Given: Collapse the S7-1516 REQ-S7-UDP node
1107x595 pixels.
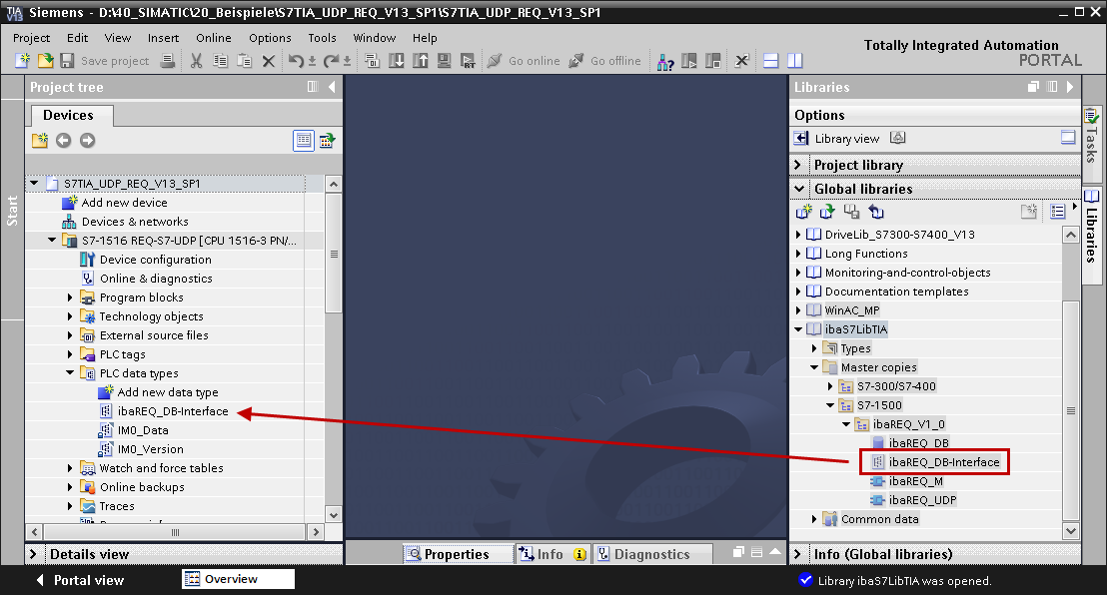Looking at the screenshot, I should 52,240.
